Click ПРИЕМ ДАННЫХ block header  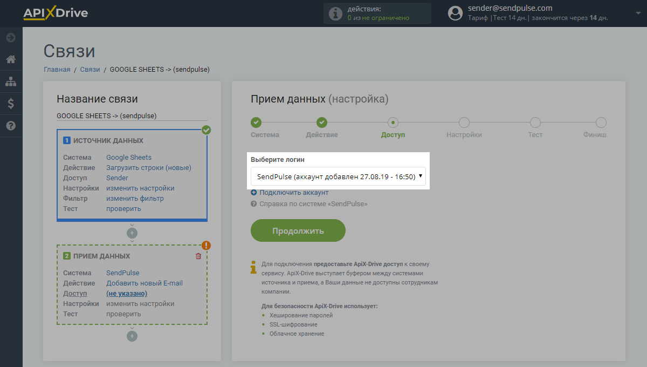click(x=102, y=256)
